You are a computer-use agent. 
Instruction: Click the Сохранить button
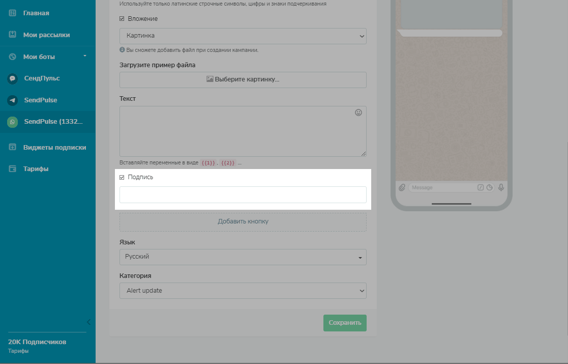pos(345,323)
